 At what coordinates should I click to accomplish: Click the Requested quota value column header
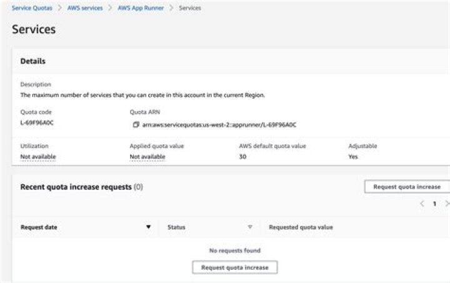point(301,227)
